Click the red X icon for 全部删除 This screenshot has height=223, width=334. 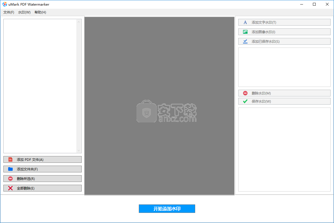(x=10, y=188)
